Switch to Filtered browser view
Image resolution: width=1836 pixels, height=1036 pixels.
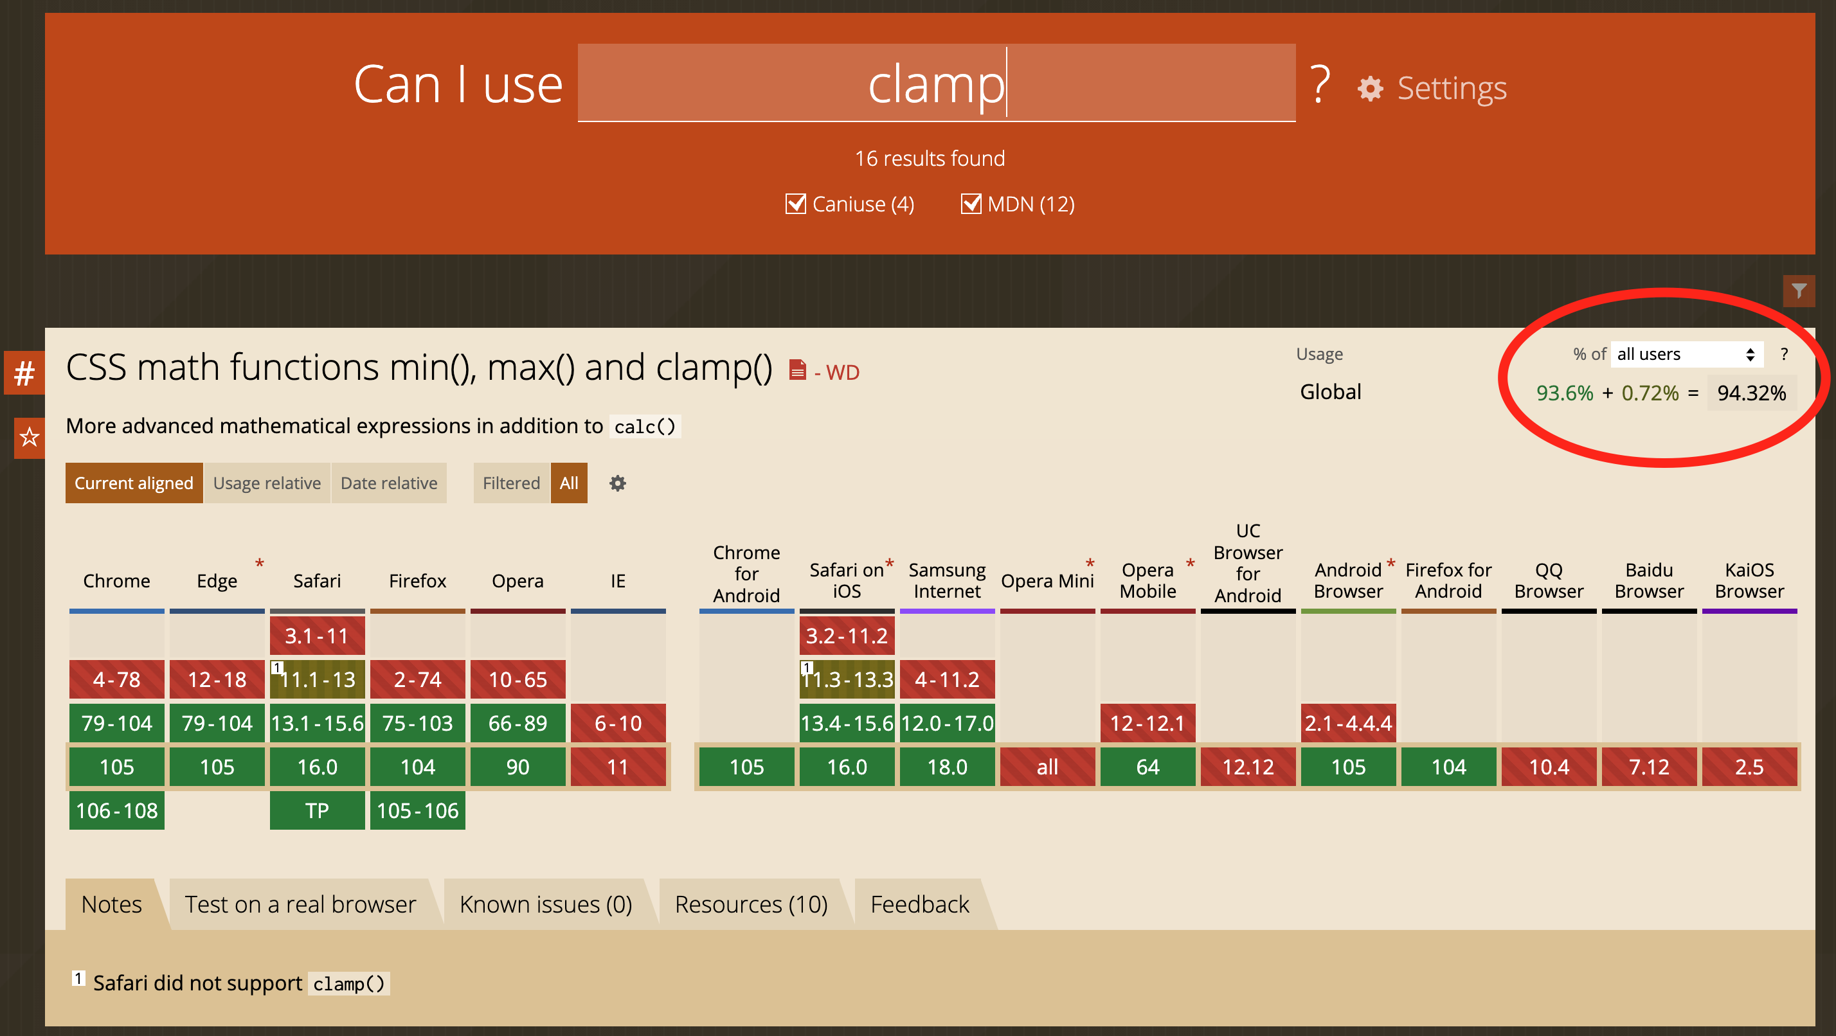tap(511, 483)
